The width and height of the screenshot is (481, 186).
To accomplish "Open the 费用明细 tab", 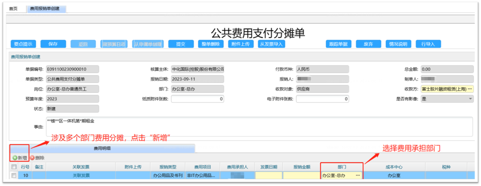I will click(102, 148).
